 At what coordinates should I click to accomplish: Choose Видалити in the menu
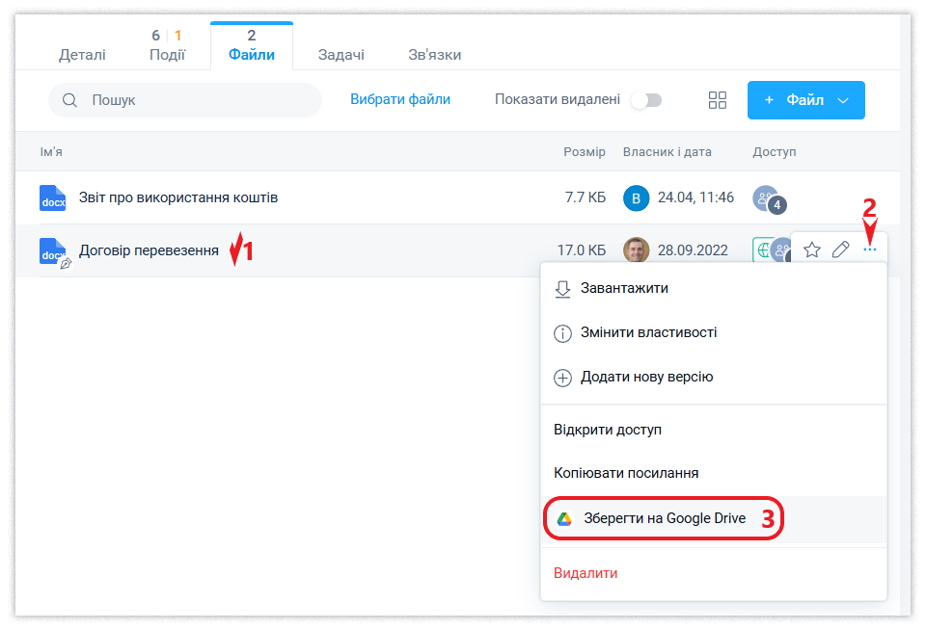pos(586,573)
